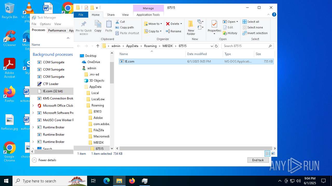Create a New folder from the ribbon
This screenshot has width=332, height=186.
[x=191, y=28]
